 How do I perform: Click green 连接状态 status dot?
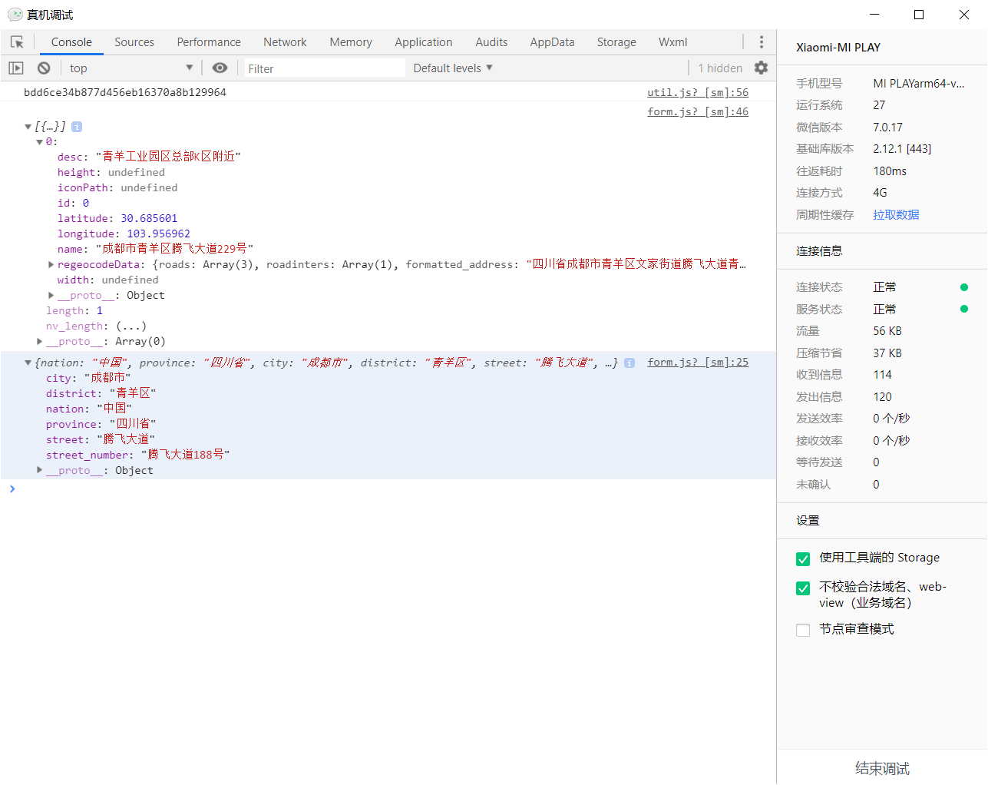[x=964, y=287]
